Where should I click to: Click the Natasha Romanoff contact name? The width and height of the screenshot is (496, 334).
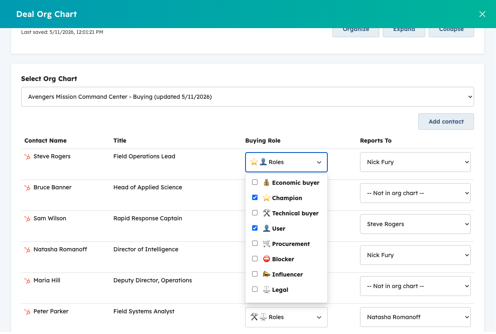click(x=60, y=249)
